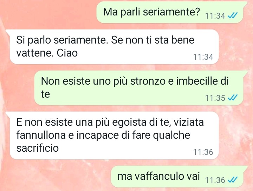This screenshot has height=191, width=253.
Task: Select the 'Si parlo seriamente' received message
Action: coord(114,47)
